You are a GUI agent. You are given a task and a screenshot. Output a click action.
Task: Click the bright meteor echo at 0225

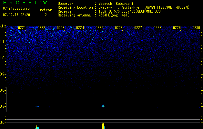pyautogui.click(x=103, y=106)
